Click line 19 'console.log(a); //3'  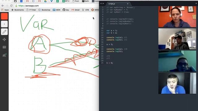pos(117,49)
